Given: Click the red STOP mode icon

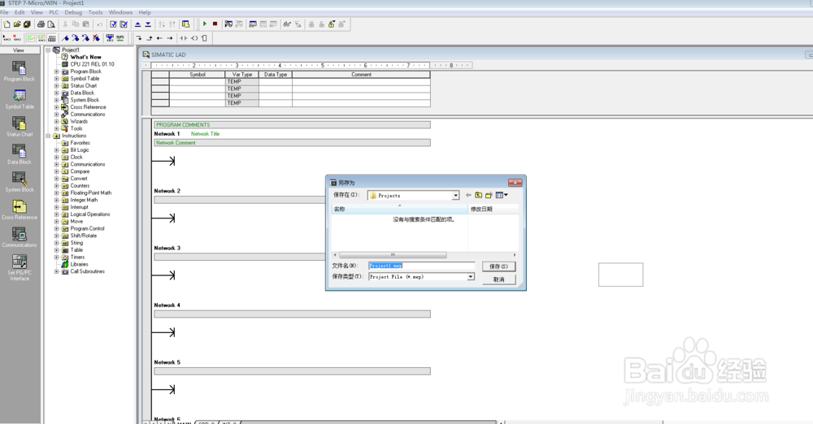Looking at the screenshot, I should [x=215, y=24].
